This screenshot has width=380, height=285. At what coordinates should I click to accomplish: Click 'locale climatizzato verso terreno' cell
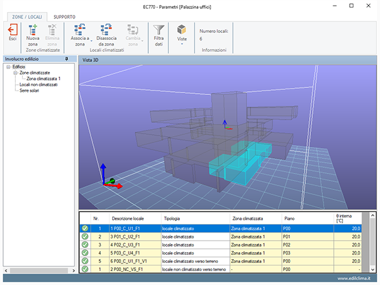click(195, 261)
